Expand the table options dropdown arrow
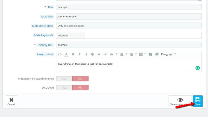Screen dimensions: 208x117 pyautogui.click(x=145, y=54)
